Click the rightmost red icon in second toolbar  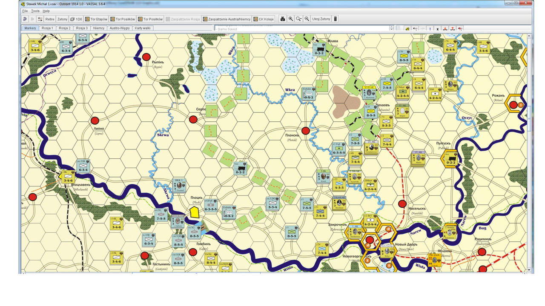coord(460,29)
